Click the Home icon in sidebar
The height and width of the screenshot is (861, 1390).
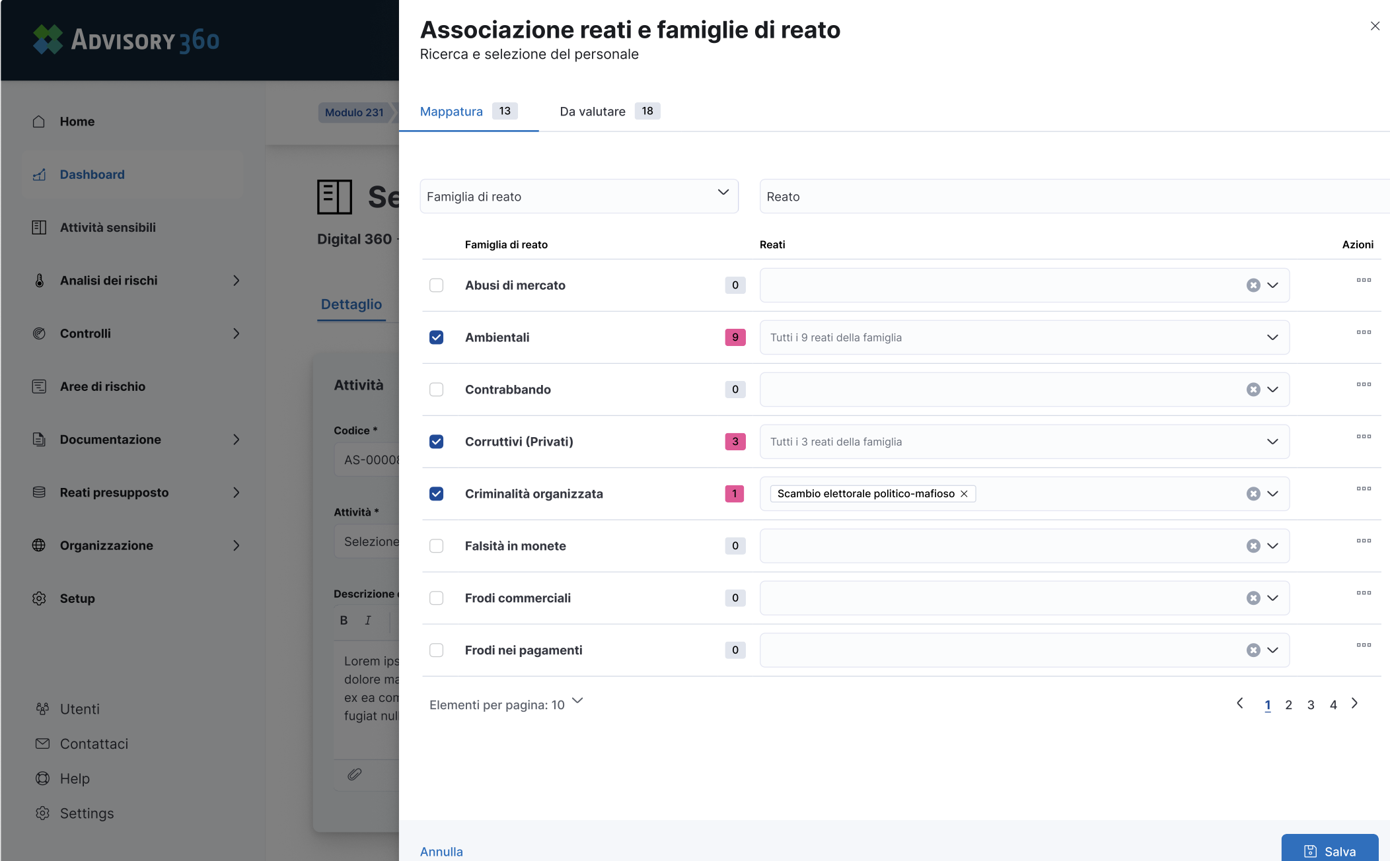click(x=39, y=121)
